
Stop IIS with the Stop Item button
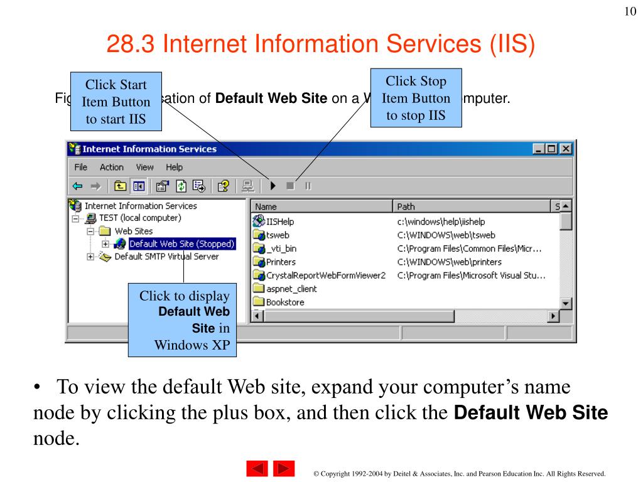point(290,186)
